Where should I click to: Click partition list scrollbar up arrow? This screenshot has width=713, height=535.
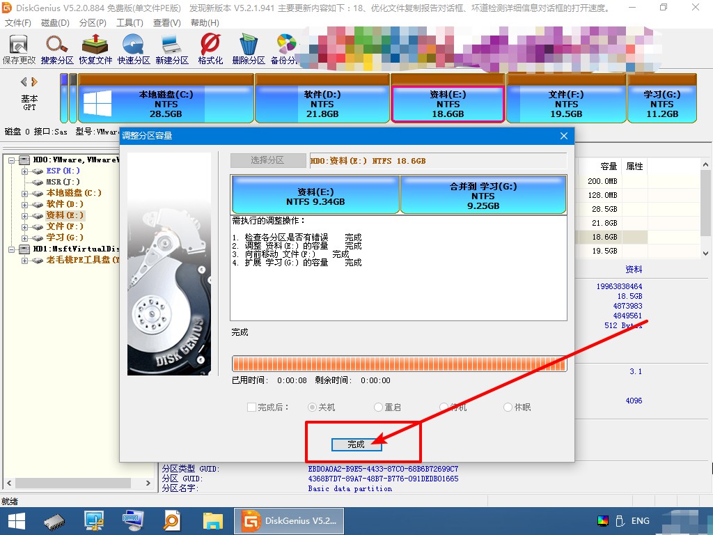706,164
